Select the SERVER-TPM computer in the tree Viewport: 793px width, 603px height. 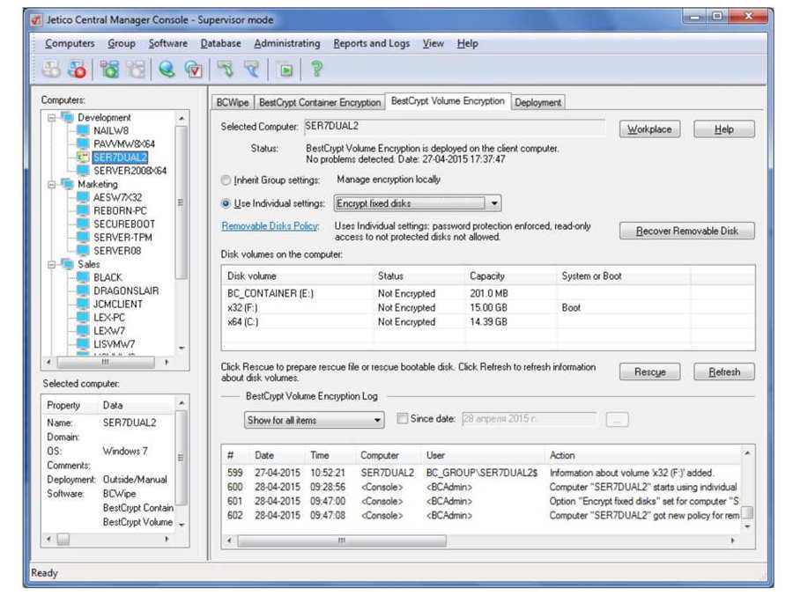pyautogui.click(x=122, y=238)
